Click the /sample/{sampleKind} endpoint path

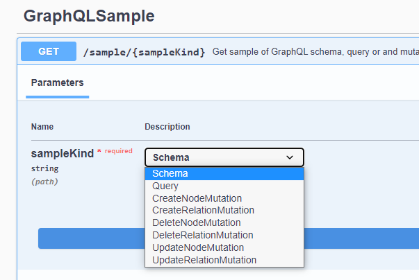click(x=144, y=53)
